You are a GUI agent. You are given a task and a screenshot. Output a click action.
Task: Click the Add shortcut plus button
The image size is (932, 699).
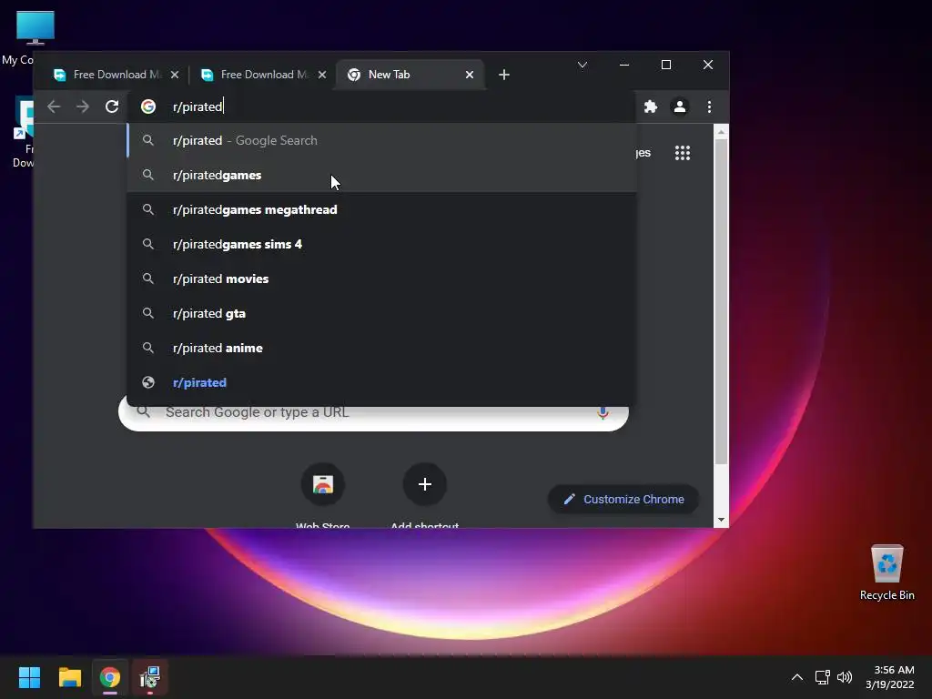point(424,484)
